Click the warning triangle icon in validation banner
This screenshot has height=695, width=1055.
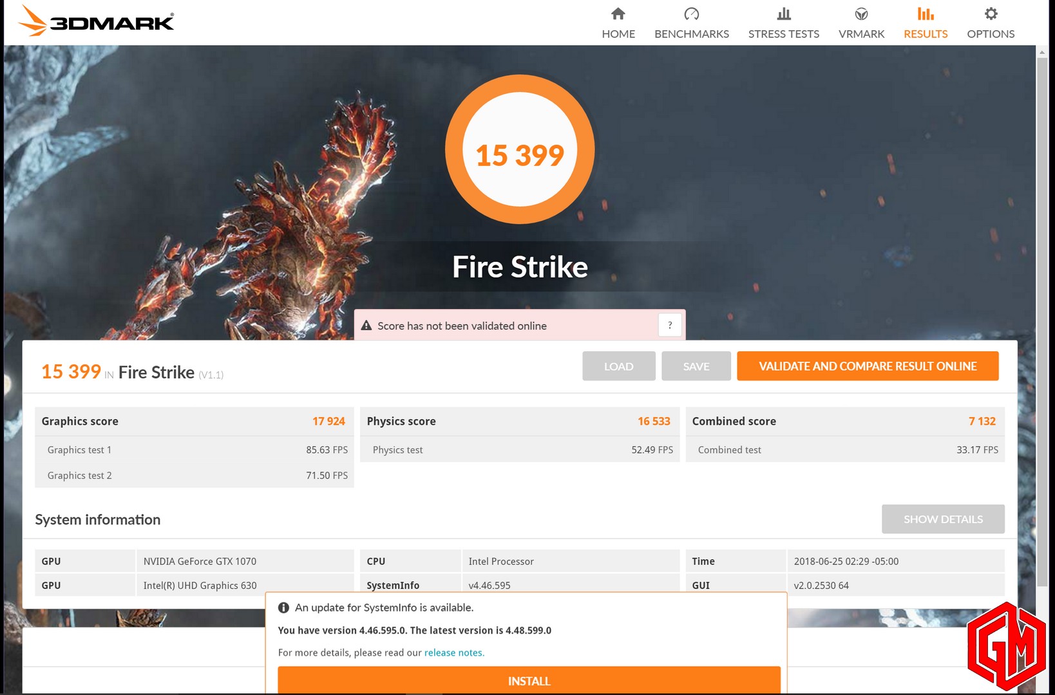(x=366, y=326)
